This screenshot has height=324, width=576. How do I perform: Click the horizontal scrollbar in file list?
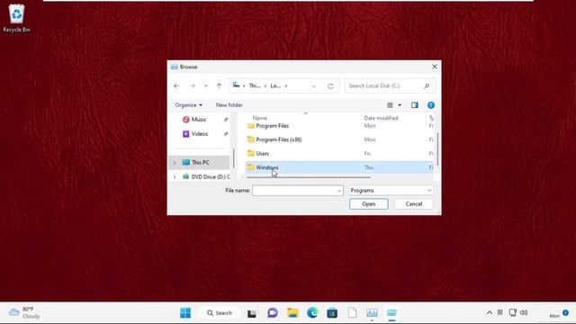point(309,178)
